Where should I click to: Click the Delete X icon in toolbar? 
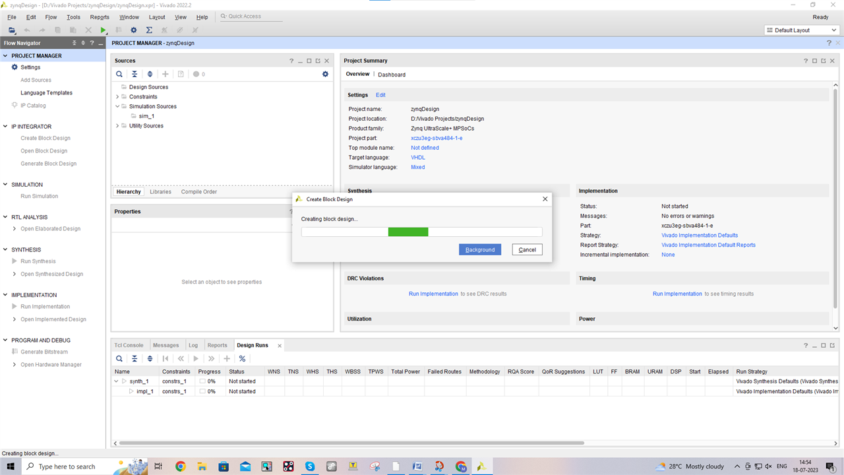[x=88, y=30]
